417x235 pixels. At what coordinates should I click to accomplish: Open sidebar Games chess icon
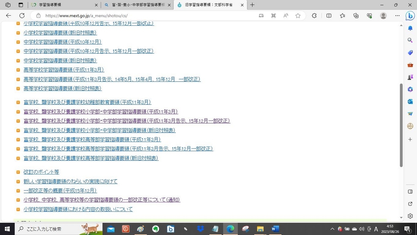[410, 77]
